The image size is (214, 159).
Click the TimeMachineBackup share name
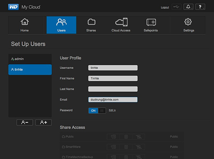(x=79, y=157)
